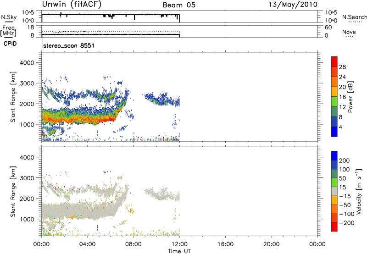Click the 1000 tick on the velocity panel
Image resolution: width=367 pixels, height=254 pixels.
coord(27,219)
